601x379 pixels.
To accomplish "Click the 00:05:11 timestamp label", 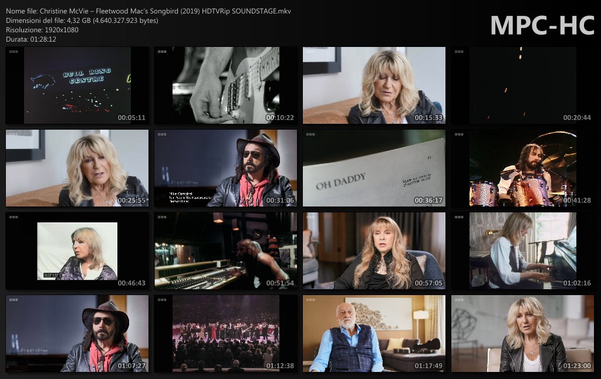I will [131, 118].
